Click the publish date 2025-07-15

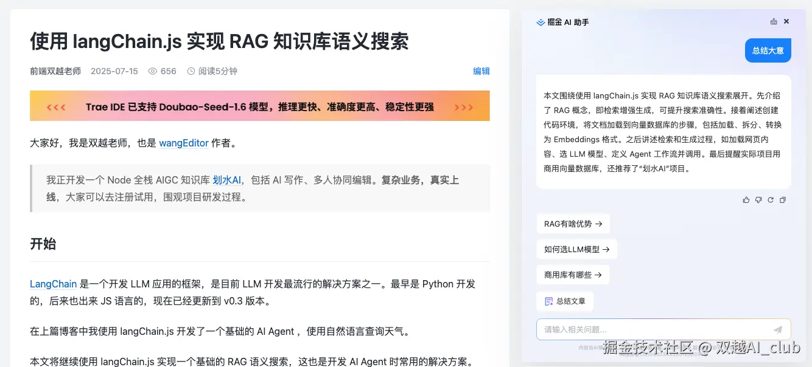(114, 71)
